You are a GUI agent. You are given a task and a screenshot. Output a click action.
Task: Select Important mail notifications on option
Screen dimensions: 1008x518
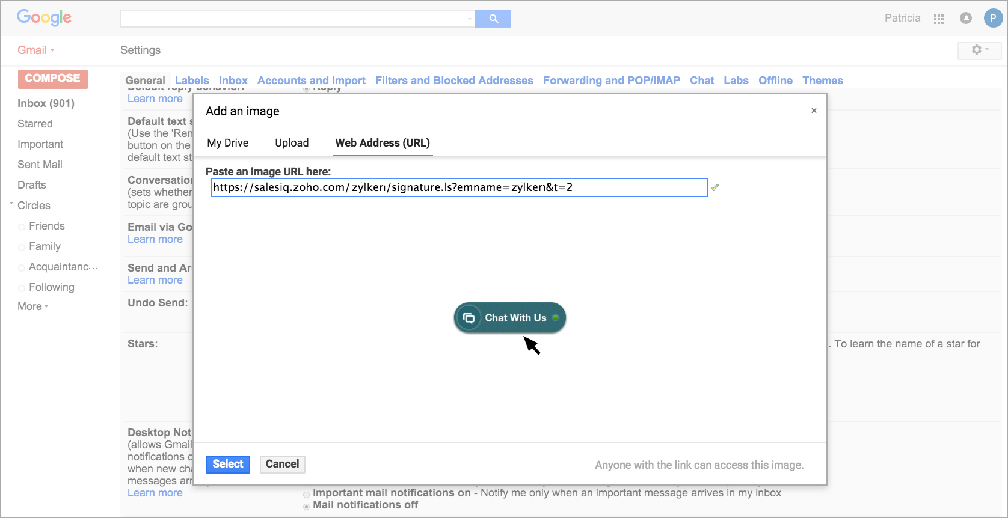pos(307,494)
